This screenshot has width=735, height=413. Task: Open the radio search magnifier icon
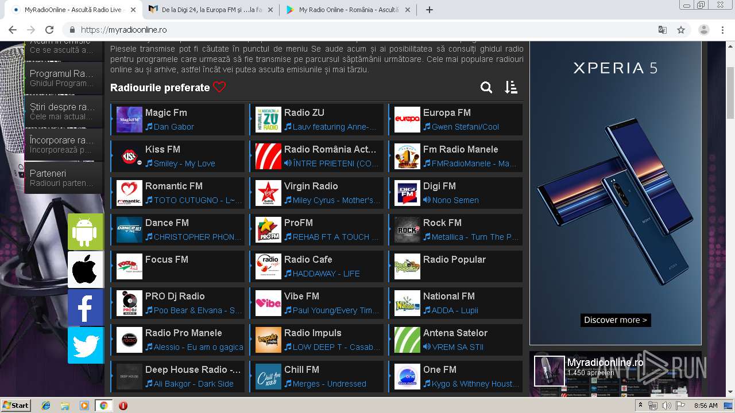coord(486,87)
